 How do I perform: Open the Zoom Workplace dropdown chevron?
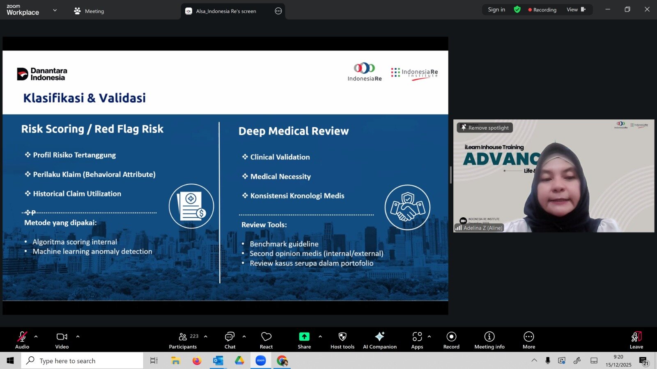coord(55,10)
